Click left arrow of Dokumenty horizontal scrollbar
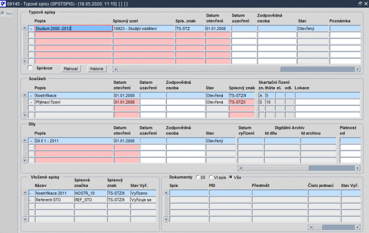Viewport: 369px width, 233px height. pos(310,227)
